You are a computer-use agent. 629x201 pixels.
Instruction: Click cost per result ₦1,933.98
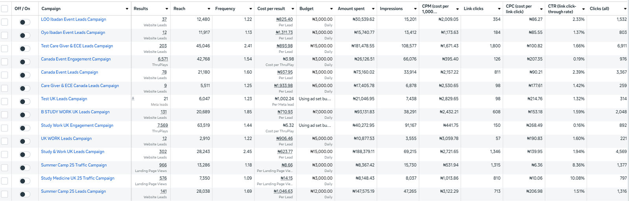coord(283,86)
